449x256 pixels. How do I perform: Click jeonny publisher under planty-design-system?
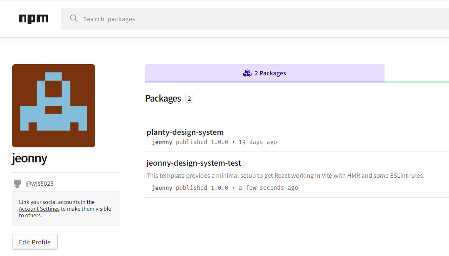(x=162, y=142)
